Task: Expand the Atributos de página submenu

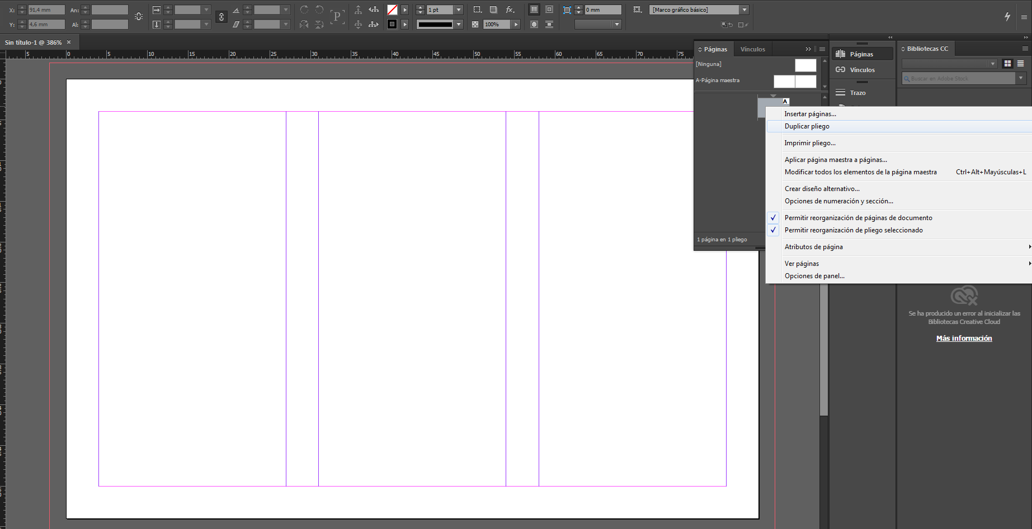Action: pos(898,247)
